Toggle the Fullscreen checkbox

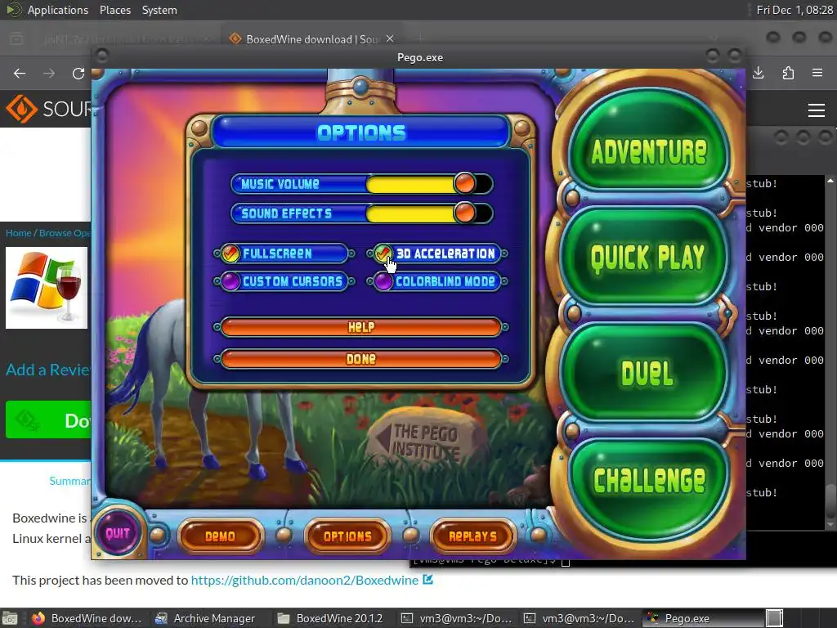click(231, 253)
